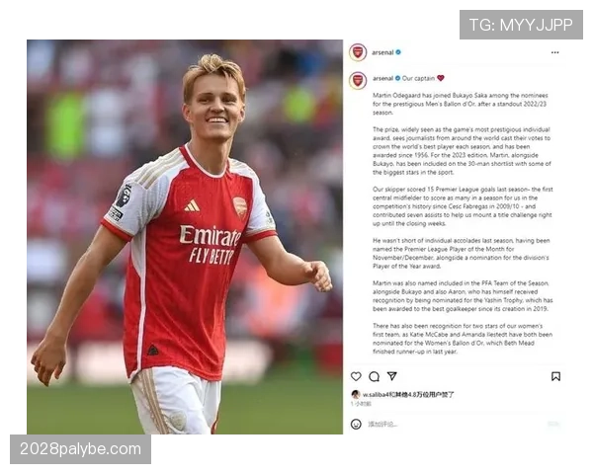The image size is (593, 474).
Task: Open comments via the speech bubble icon
Action: (374, 376)
